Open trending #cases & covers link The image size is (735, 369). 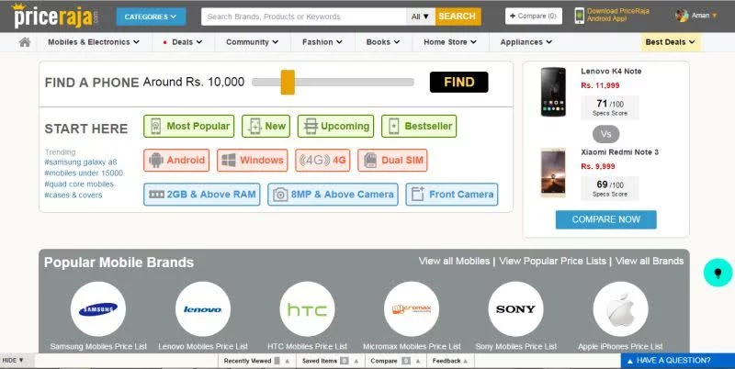(x=73, y=195)
